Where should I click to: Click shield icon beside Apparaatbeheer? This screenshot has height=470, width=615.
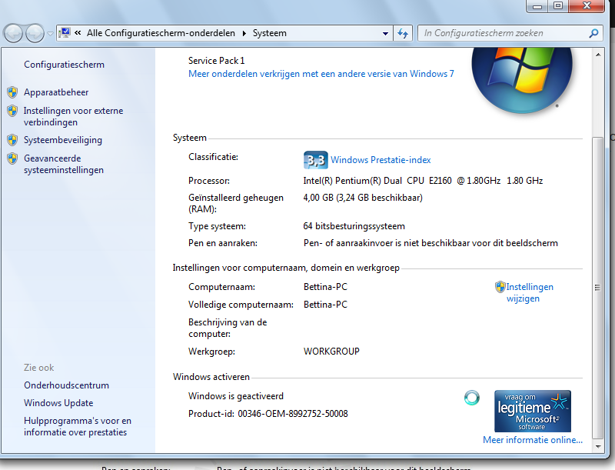12,92
